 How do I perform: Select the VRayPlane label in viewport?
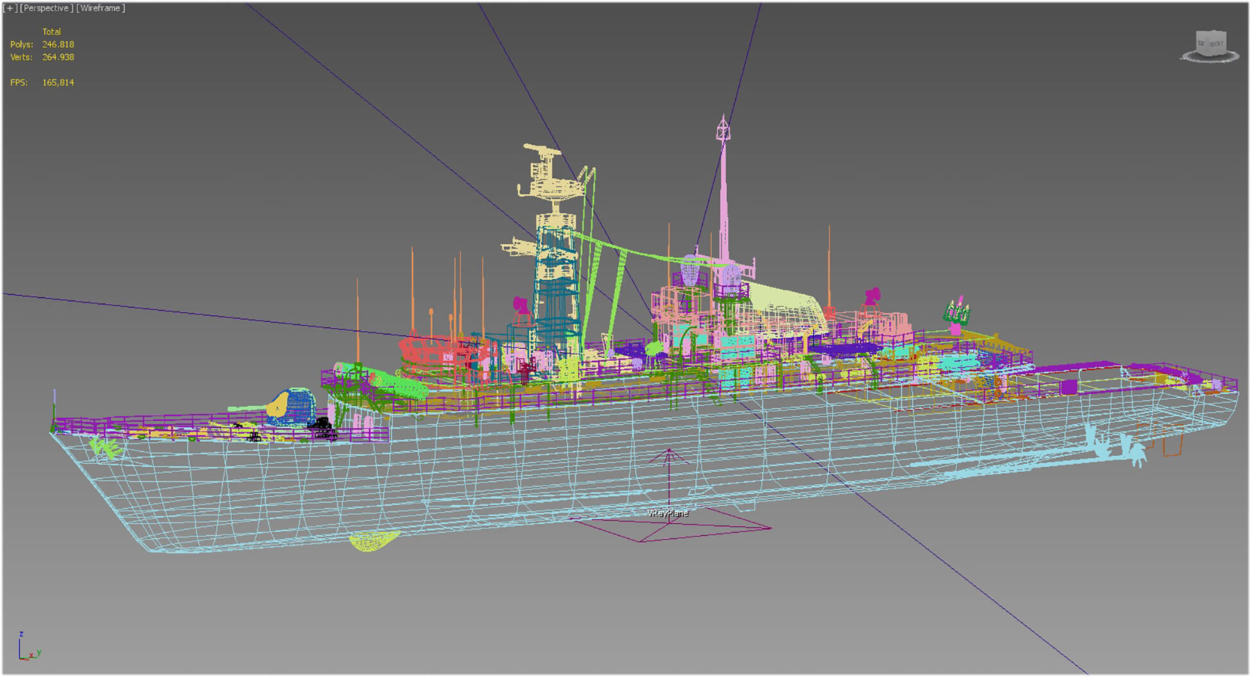point(667,514)
